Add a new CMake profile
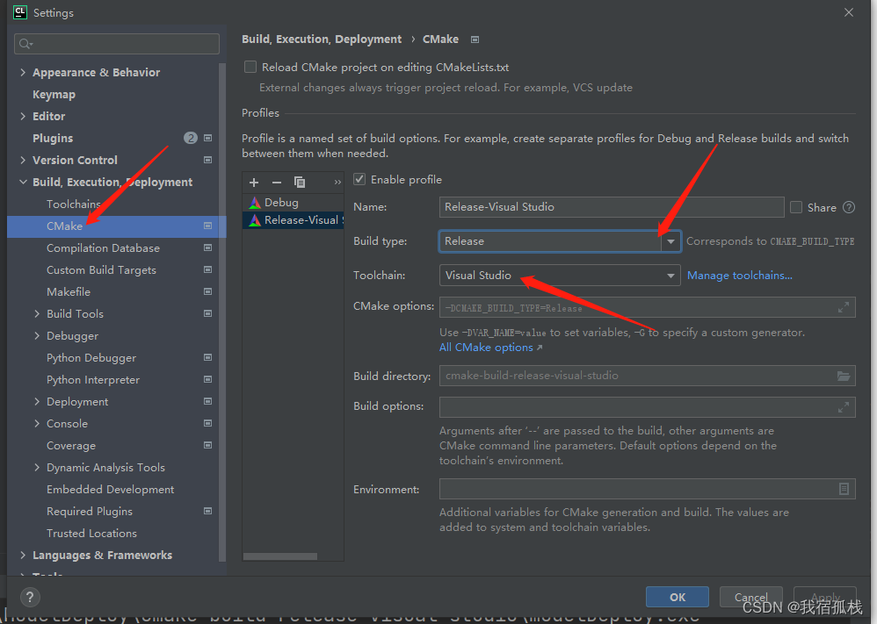This screenshot has height=624, width=877. [254, 183]
